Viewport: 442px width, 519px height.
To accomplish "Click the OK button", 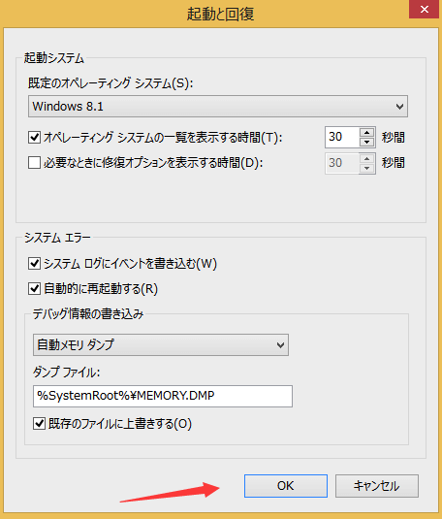I will [286, 486].
